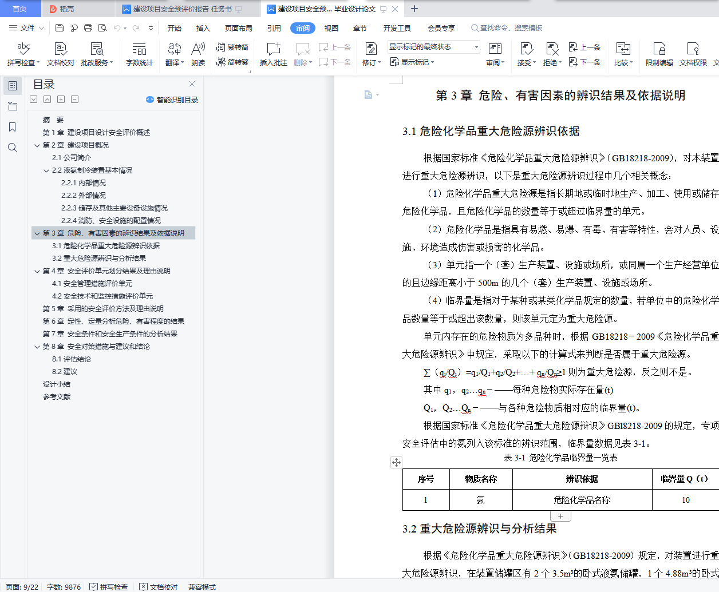Viewport: 719px width, 592px height.
Task: Toggle 文档校对 in the status bar
Action: pos(159,587)
